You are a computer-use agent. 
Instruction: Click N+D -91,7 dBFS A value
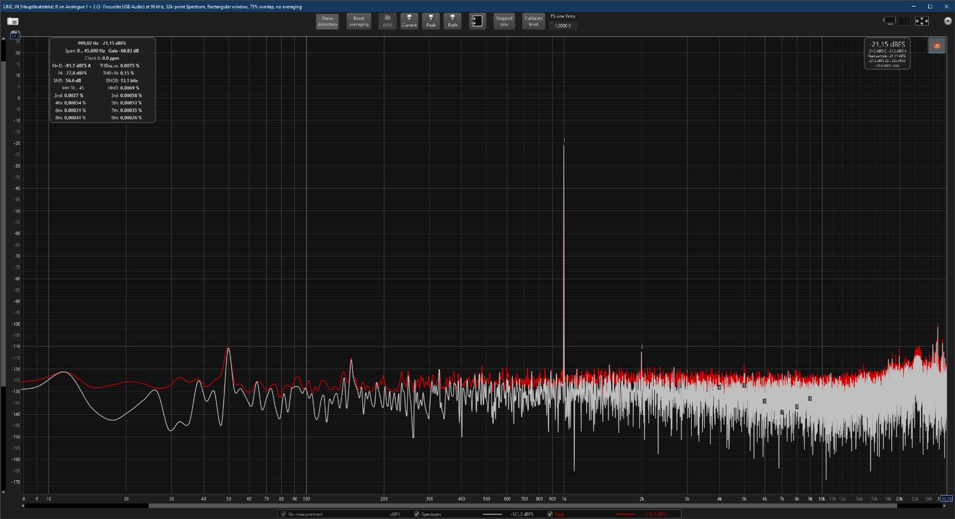click(78, 66)
